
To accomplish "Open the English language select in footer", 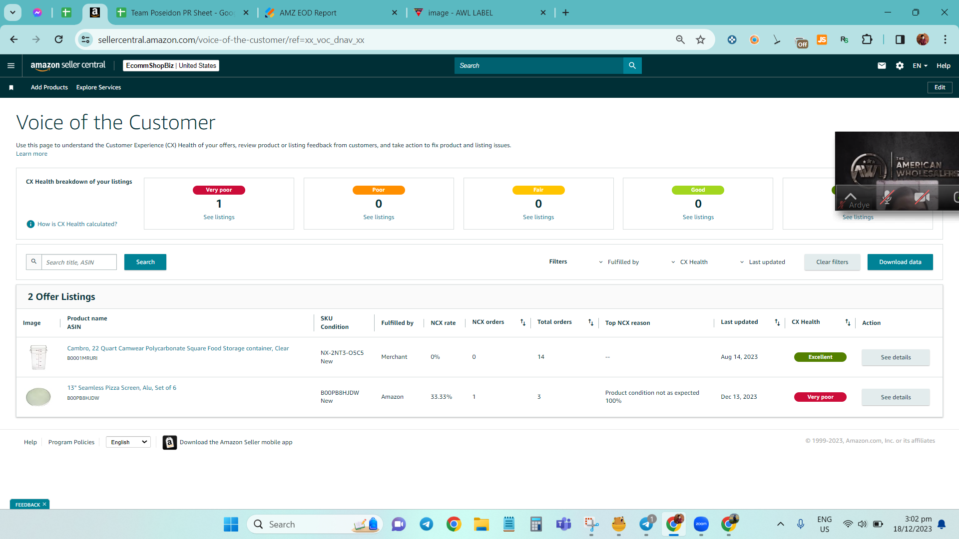I will tap(128, 442).
